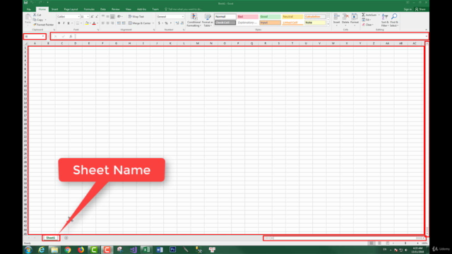Select the Sheet1 worksheet tab
This screenshot has width=452, height=254.
pos(50,238)
